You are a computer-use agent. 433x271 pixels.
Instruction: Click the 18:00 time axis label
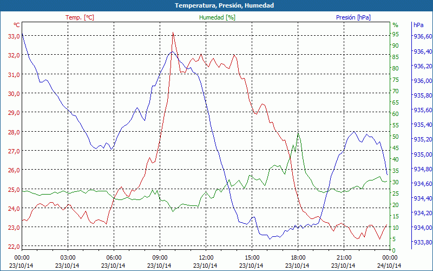point(298,259)
